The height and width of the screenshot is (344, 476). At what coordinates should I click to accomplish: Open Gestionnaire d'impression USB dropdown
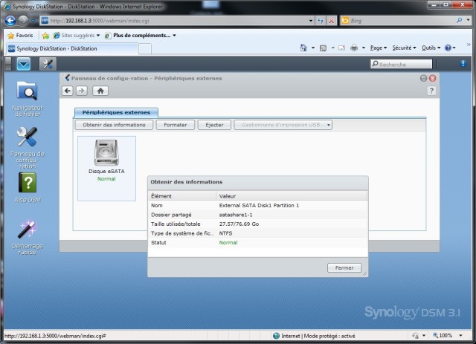283,125
